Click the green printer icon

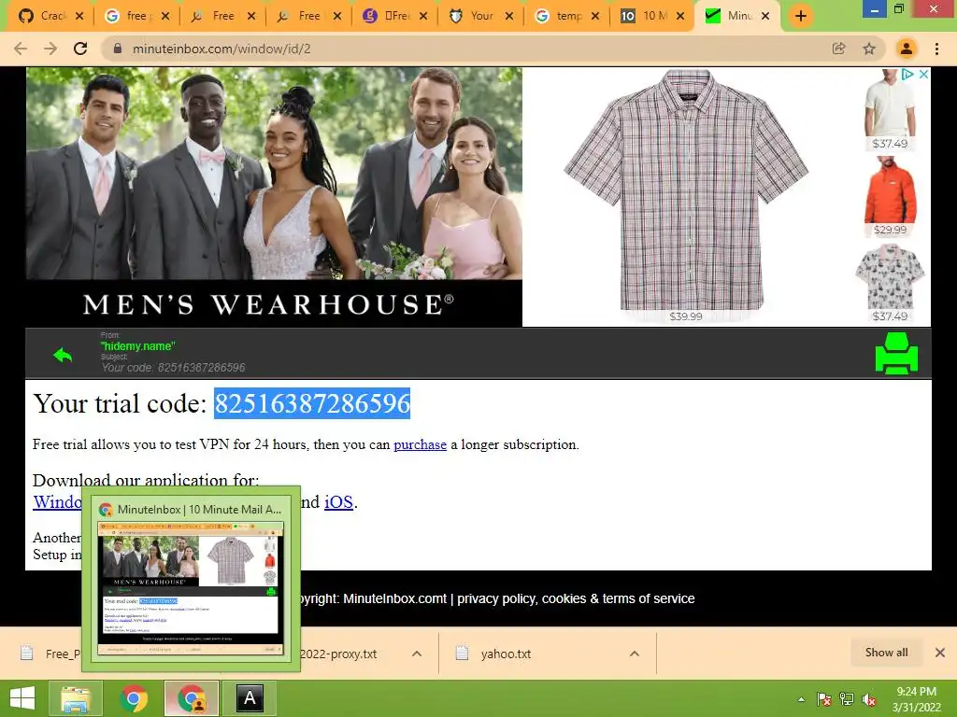pos(896,353)
